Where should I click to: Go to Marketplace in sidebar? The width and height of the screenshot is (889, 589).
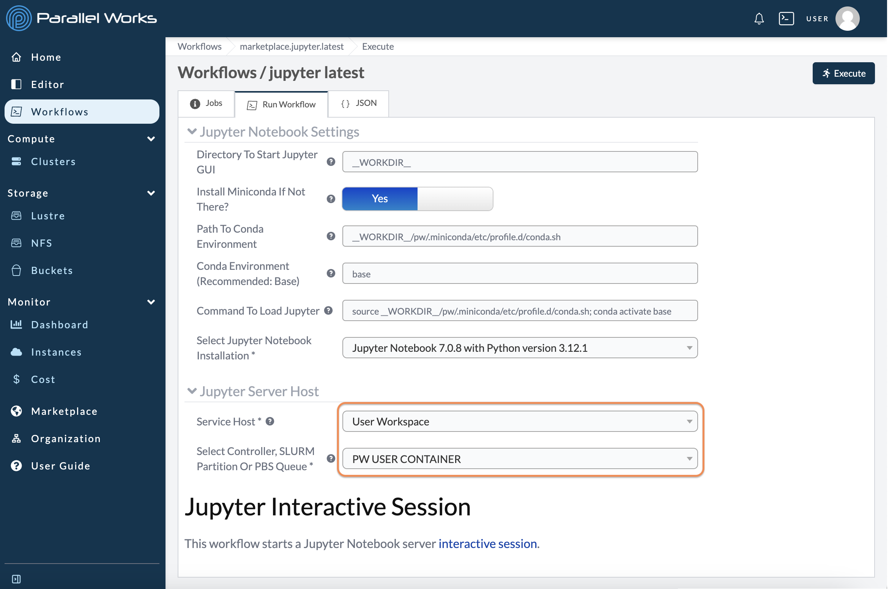click(82, 411)
